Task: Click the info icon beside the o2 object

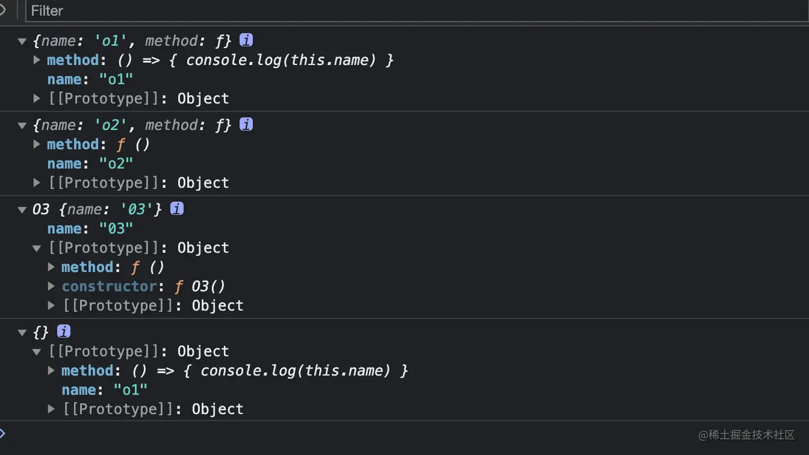Action: coord(246,125)
